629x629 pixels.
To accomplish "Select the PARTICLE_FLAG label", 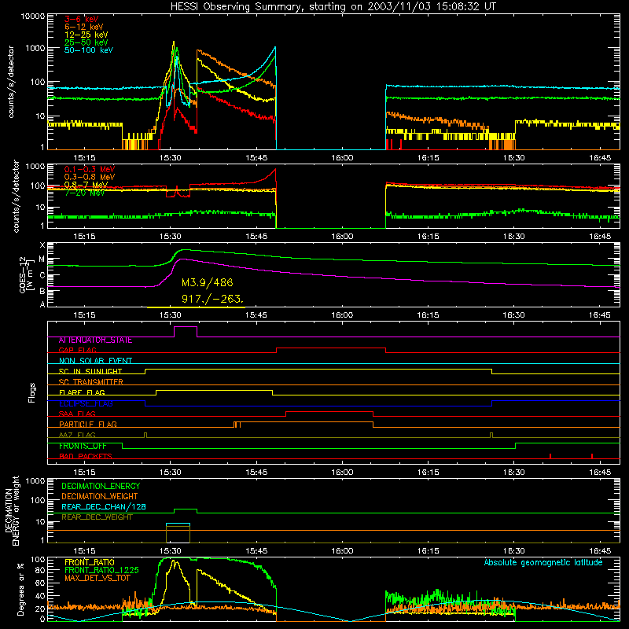I will pyautogui.click(x=88, y=425).
